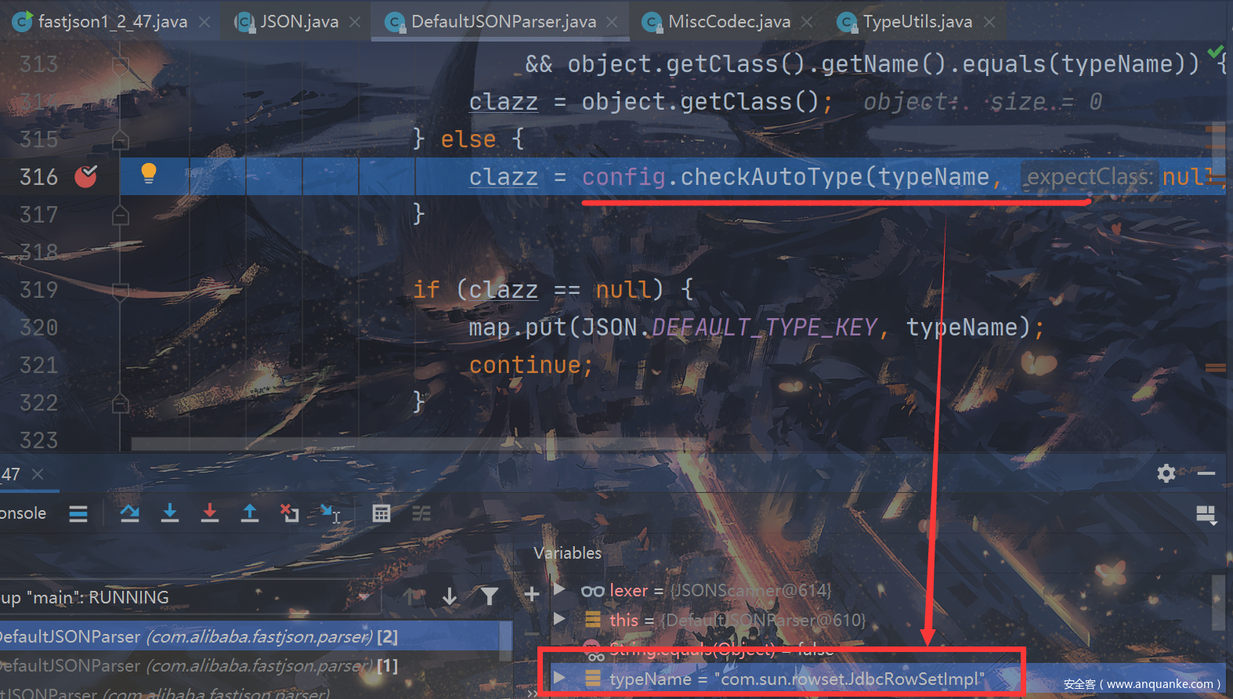Close the TypeUtils.java tab
This screenshot has width=1233, height=699.
(x=989, y=22)
